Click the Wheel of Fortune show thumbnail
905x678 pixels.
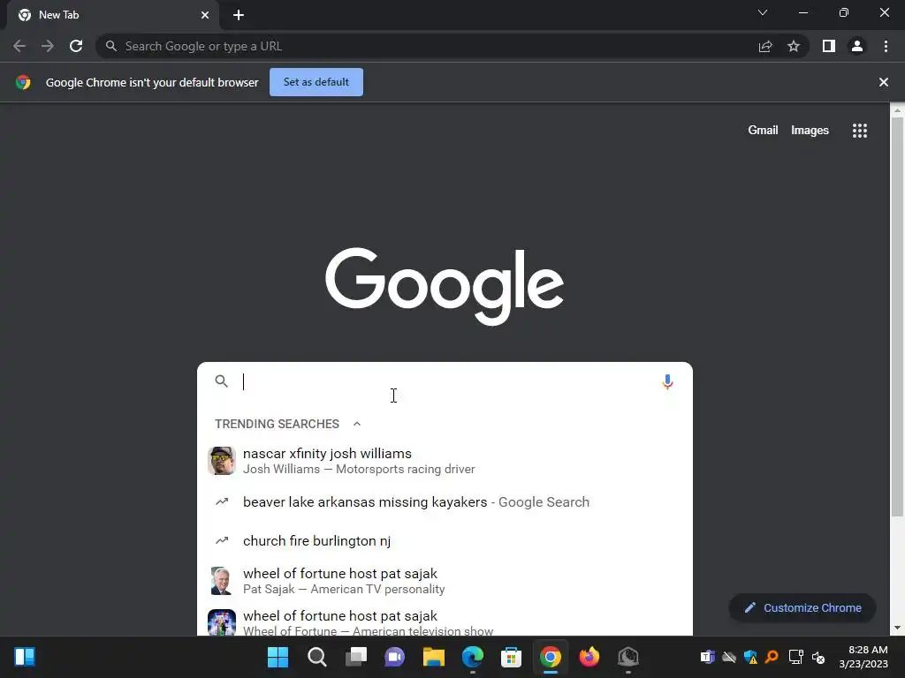tap(222, 622)
